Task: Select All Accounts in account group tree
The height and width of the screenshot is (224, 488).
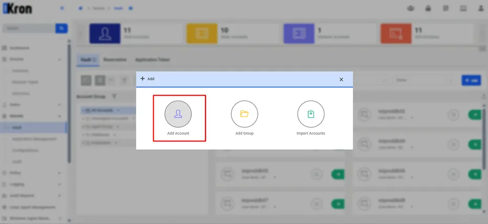Action: (x=102, y=110)
